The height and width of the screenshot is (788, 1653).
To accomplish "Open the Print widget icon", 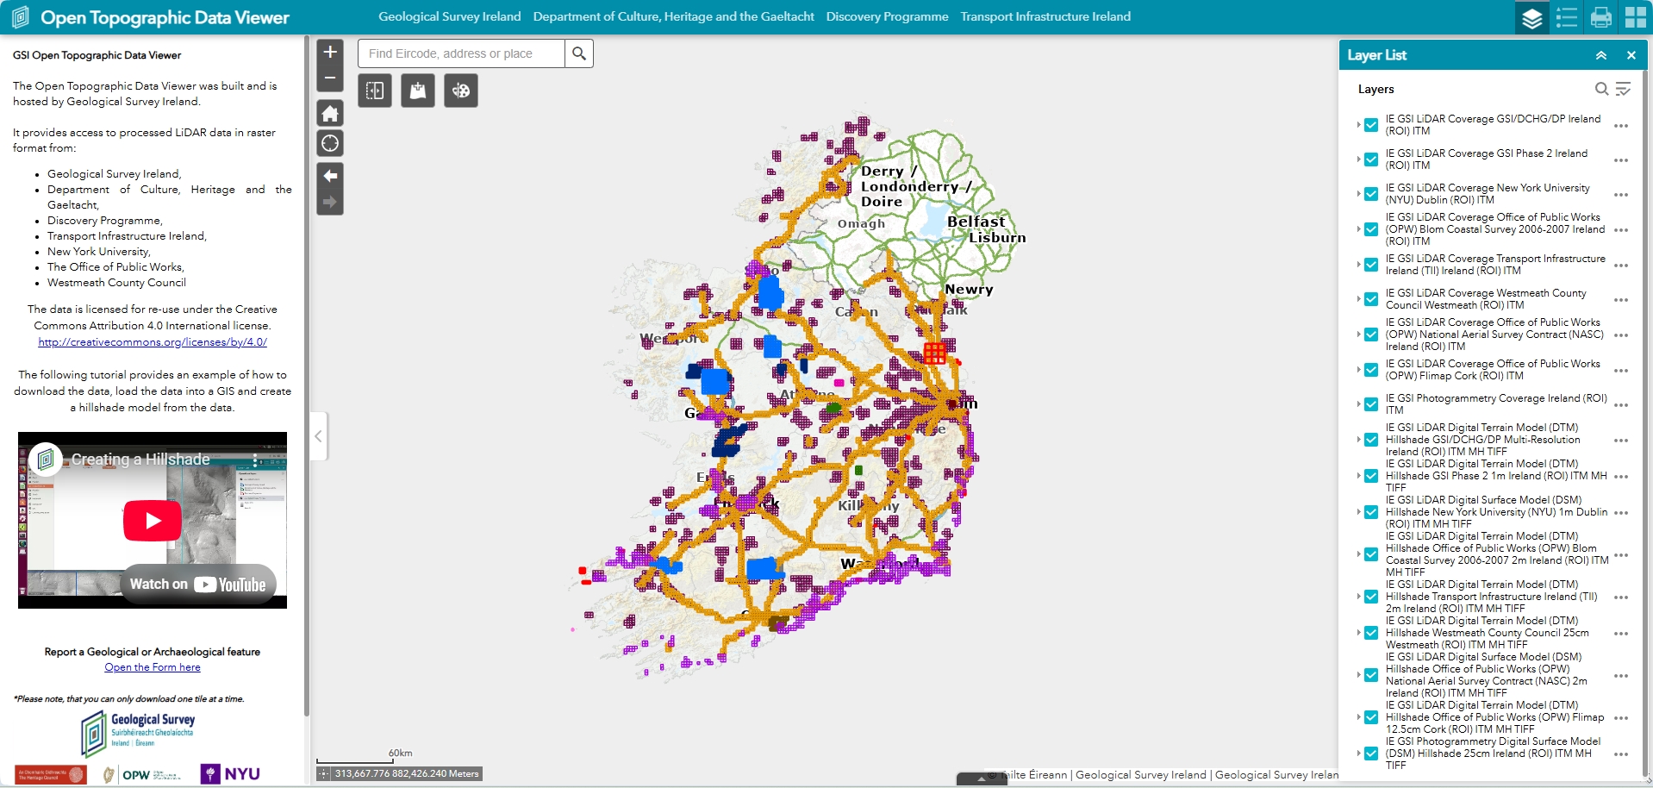I will click(x=1601, y=17).
